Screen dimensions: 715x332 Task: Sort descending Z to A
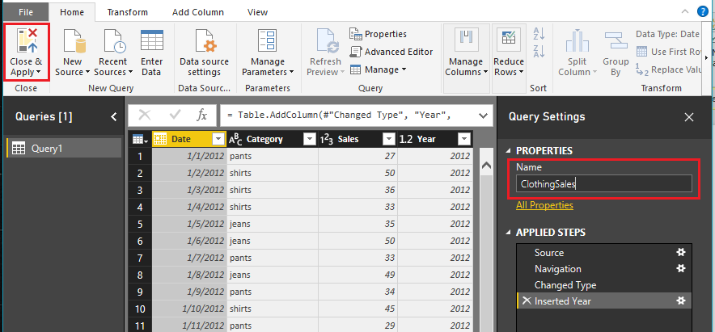pos(539,51)
